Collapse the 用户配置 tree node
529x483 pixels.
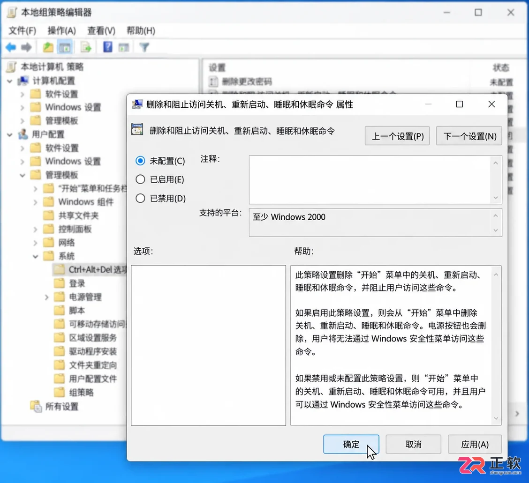tap(10, 135)
